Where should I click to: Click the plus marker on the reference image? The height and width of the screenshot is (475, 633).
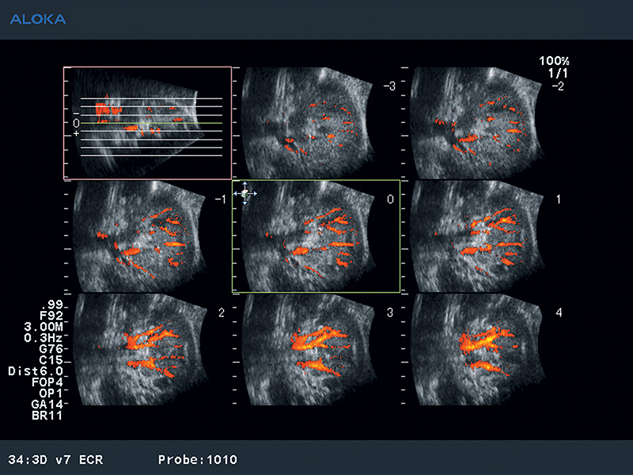click(76, 135)
